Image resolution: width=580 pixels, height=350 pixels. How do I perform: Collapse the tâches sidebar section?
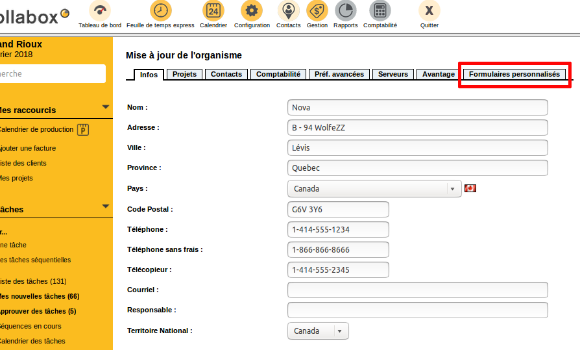[106, 206]
